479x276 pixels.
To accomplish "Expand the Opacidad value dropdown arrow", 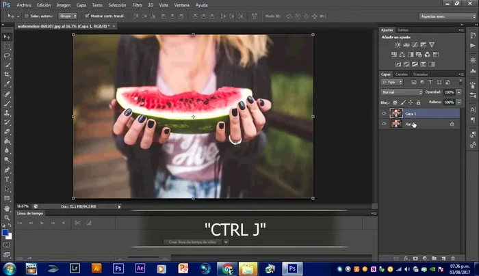I will click(x=458, y=92).
